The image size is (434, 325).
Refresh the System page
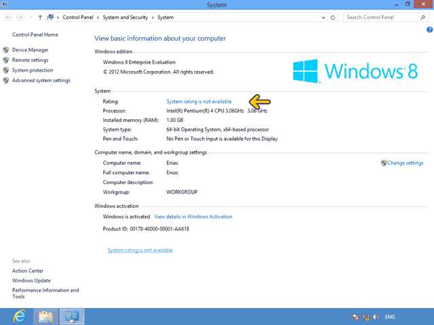(x=333, y=18)
